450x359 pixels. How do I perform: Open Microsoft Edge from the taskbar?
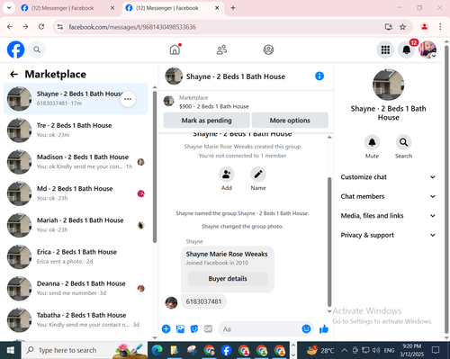point(157,350)
